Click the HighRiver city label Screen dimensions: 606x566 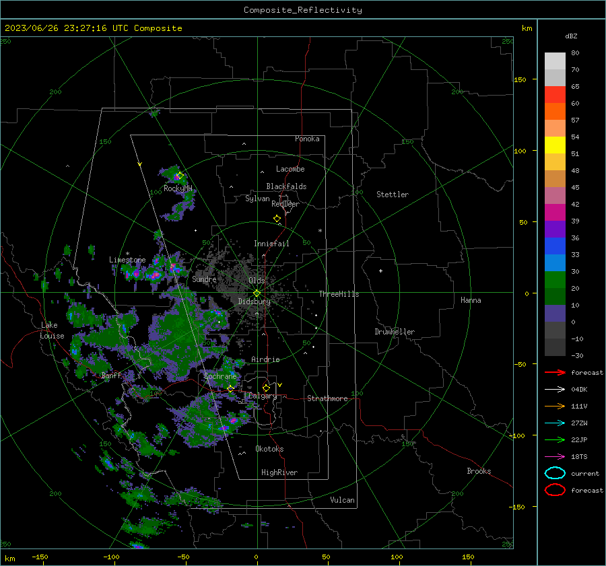279,472
